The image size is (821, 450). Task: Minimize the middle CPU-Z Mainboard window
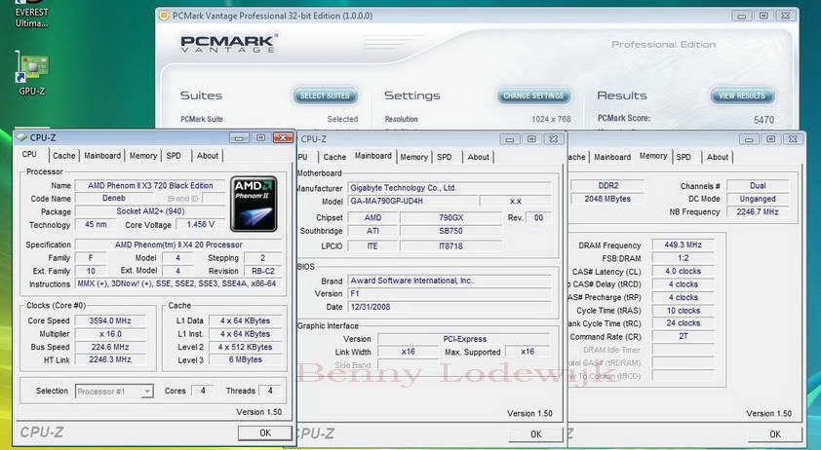[x=509, y=139]
